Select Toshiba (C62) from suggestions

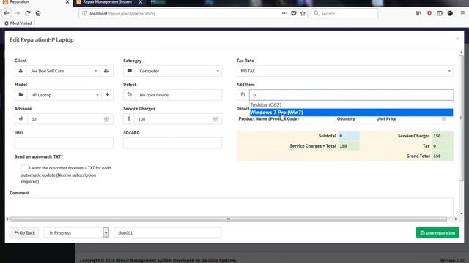[351, 105]
